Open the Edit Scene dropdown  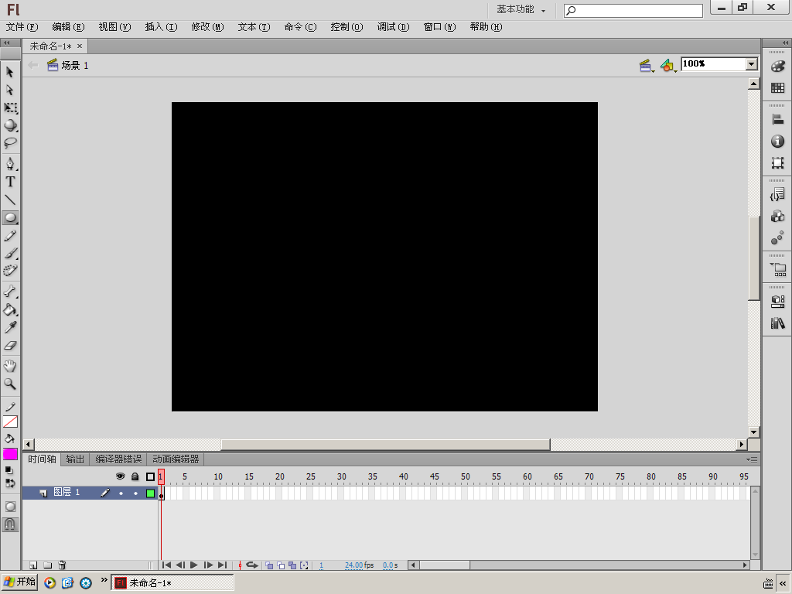[647, 65]
